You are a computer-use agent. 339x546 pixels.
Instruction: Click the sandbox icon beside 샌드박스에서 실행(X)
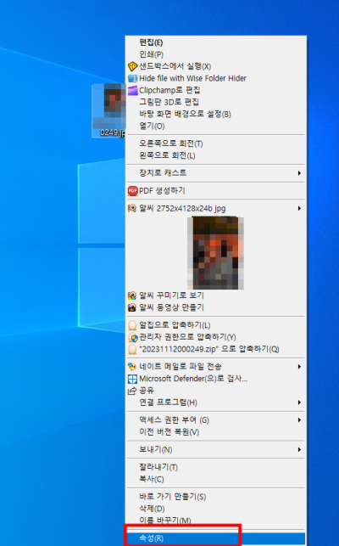pos(132,66)
